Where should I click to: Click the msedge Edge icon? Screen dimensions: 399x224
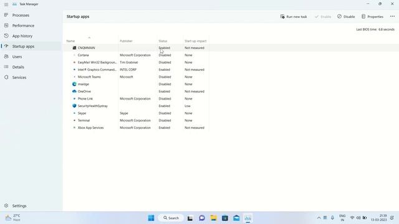point(74,84)
